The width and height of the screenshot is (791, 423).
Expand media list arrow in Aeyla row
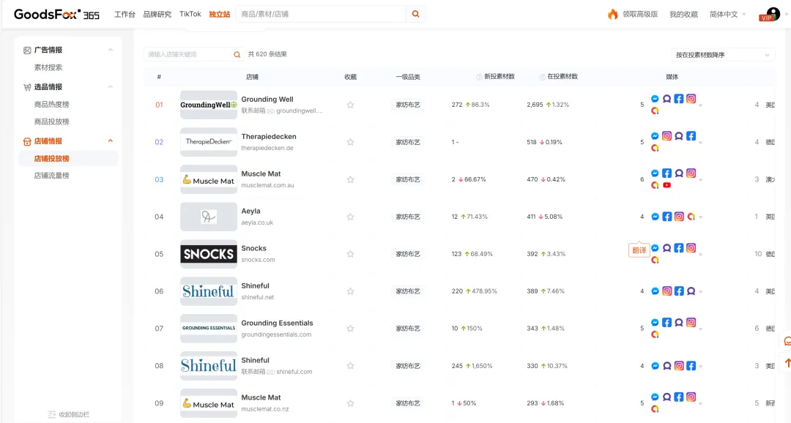pos(701,217)
